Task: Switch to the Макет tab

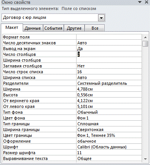Action: (x=12, y=27)
